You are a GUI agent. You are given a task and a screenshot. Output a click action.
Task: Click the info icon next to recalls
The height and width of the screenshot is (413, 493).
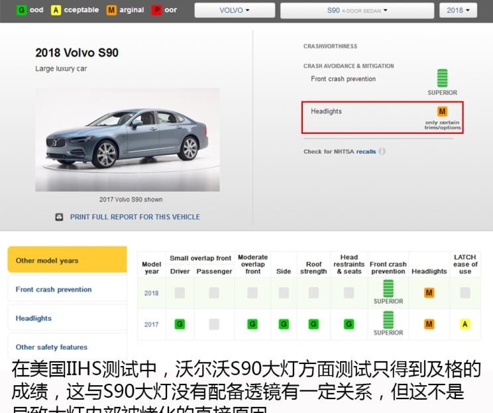382,151
